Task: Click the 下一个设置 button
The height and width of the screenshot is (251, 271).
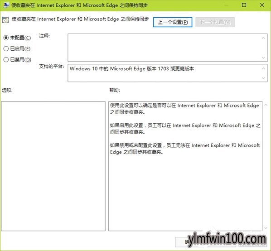Action: point(215,22)
